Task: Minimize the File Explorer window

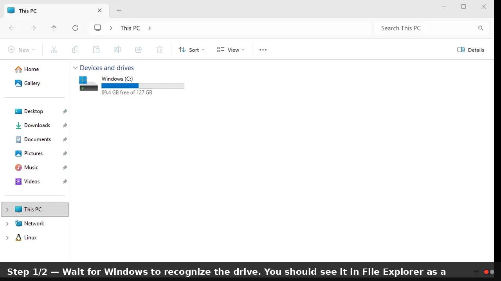Action: coord(444,7)
